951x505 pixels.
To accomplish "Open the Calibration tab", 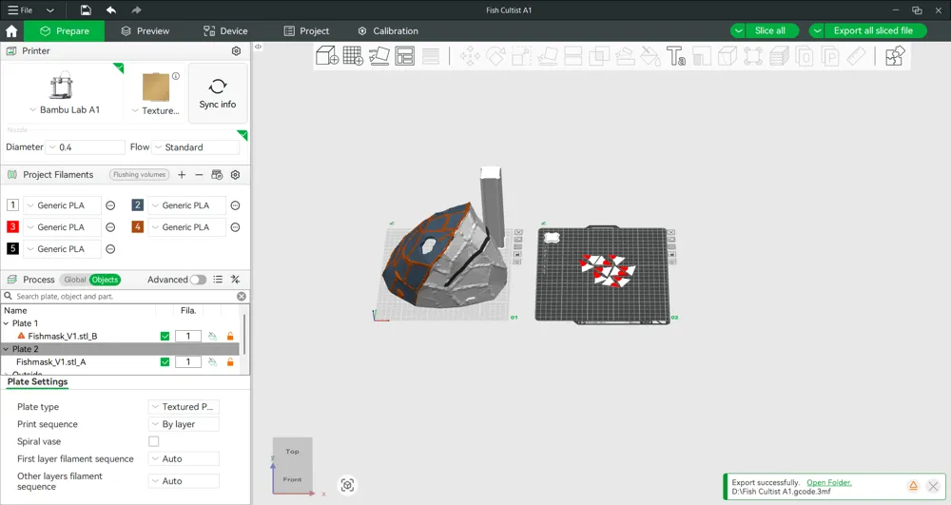I will point(387,30).
